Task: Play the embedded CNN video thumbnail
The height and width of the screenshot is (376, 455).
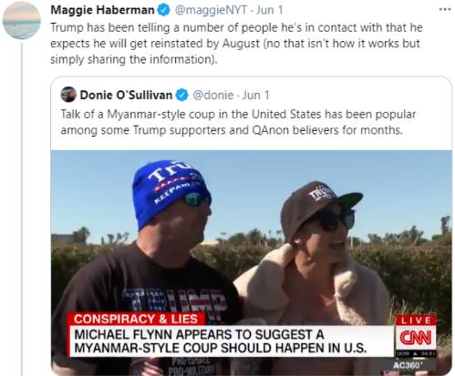Action: [x=252, y=263]
